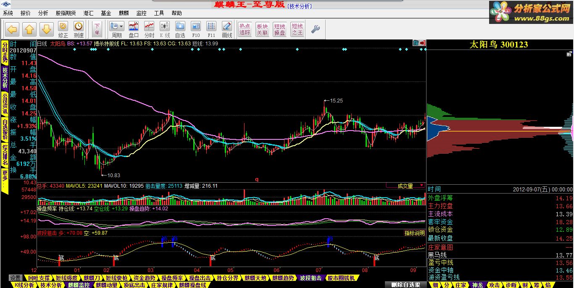Open the 分析 menu
The image size is (574, 288).
pos(43,13)
